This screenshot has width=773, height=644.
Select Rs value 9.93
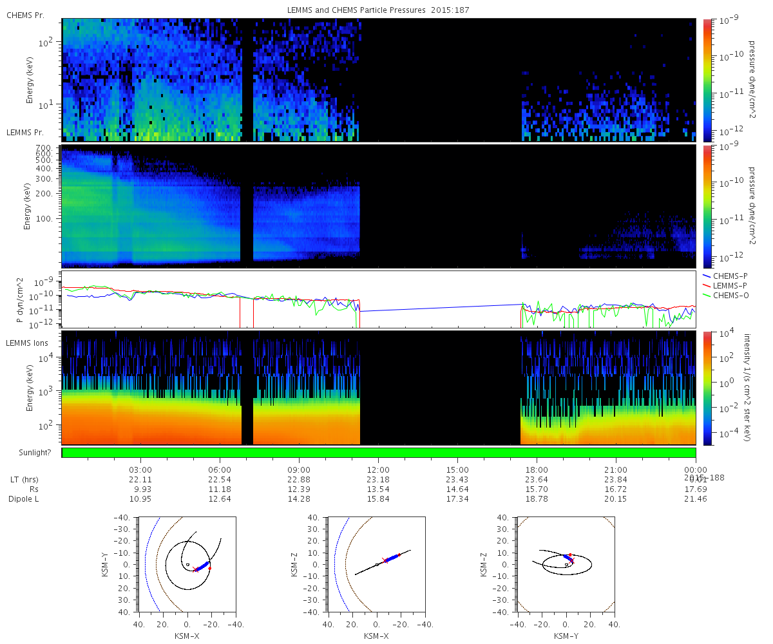tap(141, 489)
